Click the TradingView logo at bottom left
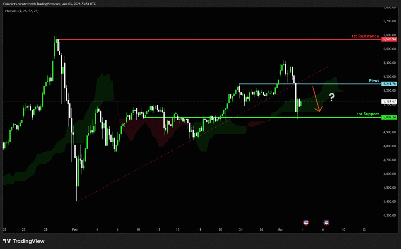Image resolution: width=401 pixels, height=249 pixels. point(23,241)
